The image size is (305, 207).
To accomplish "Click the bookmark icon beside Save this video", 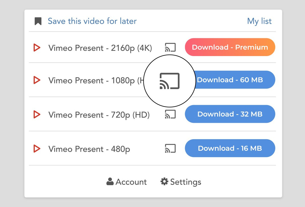I will click(x=38, y=21).
